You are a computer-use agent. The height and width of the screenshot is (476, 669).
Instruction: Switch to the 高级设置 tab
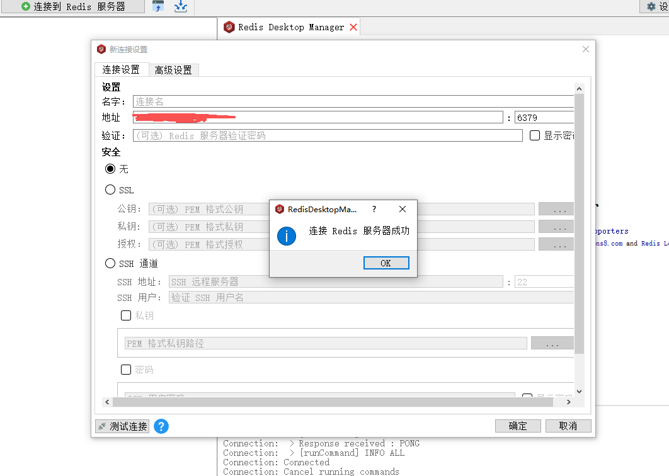tap(173, 70)
